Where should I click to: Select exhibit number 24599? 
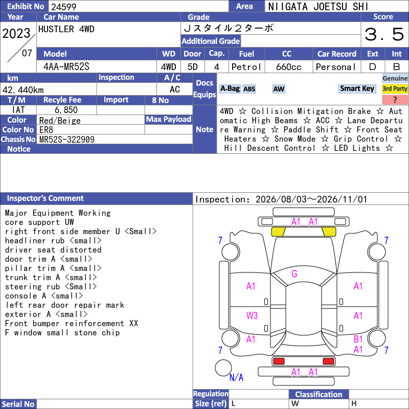tap(63, 7)
